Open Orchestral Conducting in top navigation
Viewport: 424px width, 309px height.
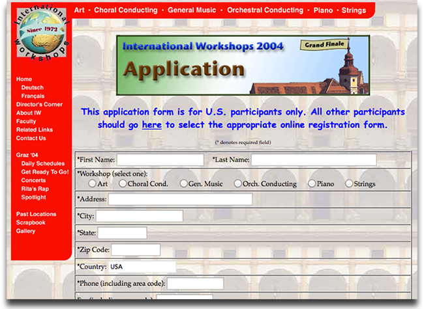(x=265, y=10)
